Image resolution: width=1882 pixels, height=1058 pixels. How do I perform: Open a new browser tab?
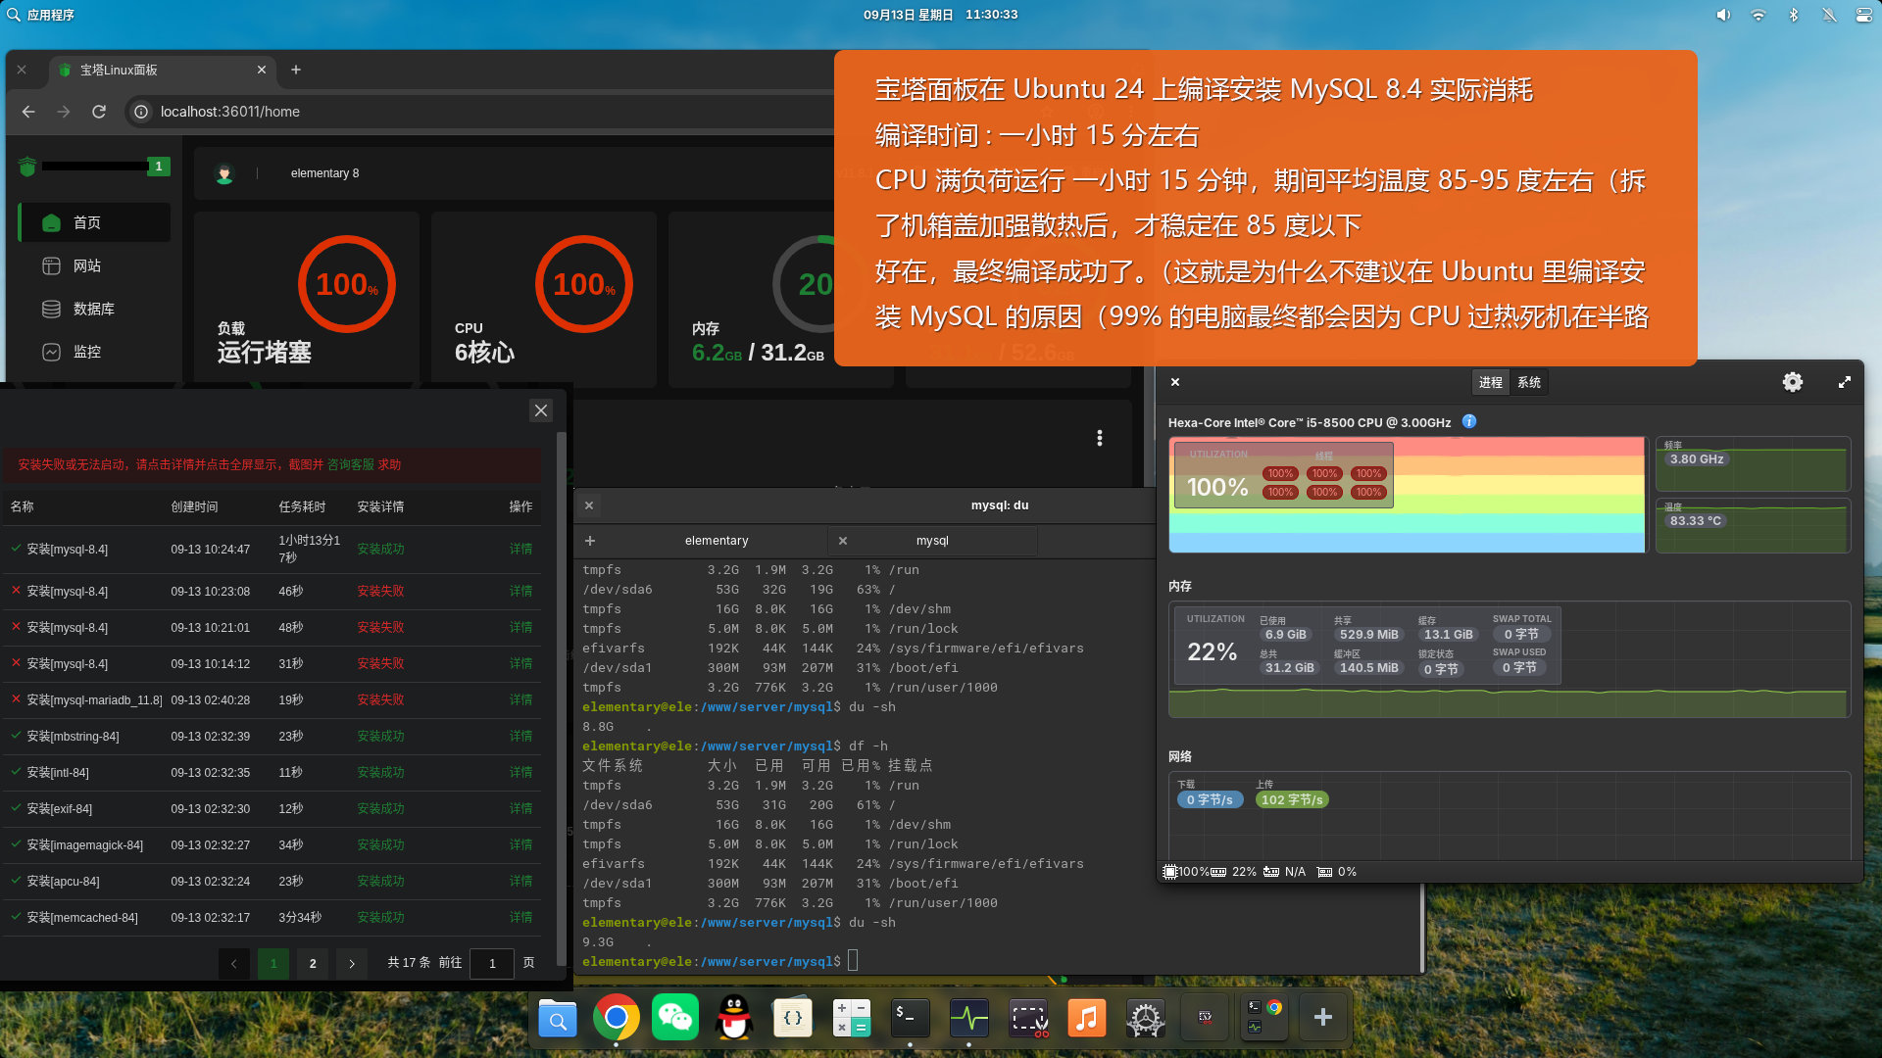coord(296,70)
